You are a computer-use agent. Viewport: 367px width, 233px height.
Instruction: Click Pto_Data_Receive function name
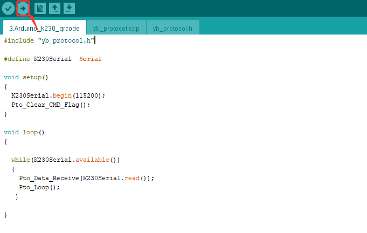pyautogui.click(x=49, y=178)
